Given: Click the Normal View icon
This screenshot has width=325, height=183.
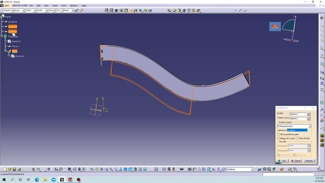Looking at the screenshot, I should 121,169.
